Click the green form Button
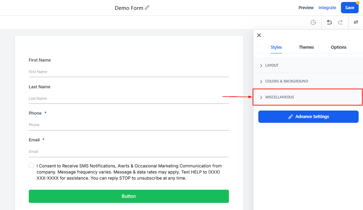Image resolution: width=363 pixels, height=210 pixels. 129,196
